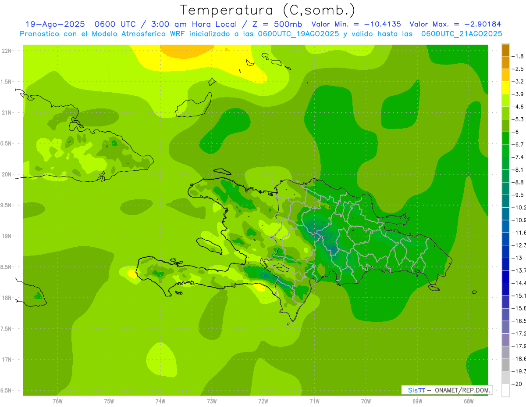
Task: Pick the purple swatch between -17.2 and -17.9
Action: [505, 340]
